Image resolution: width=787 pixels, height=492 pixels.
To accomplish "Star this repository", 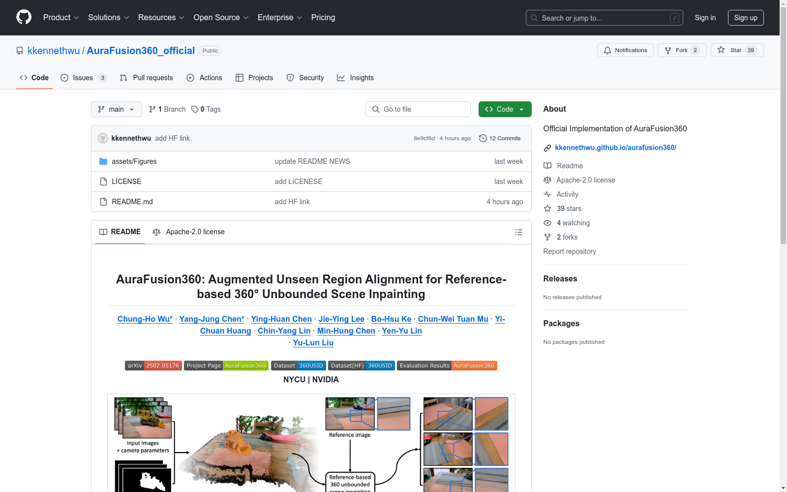I will [x=737, y=50].
